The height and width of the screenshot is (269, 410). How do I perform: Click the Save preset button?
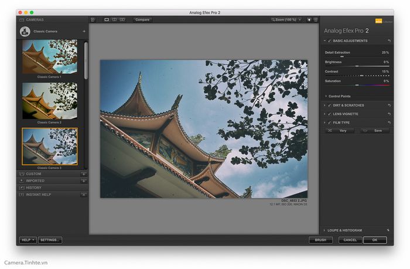tap(375, 131)
